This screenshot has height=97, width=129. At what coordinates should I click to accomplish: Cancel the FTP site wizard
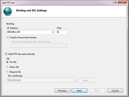point(115,91)
